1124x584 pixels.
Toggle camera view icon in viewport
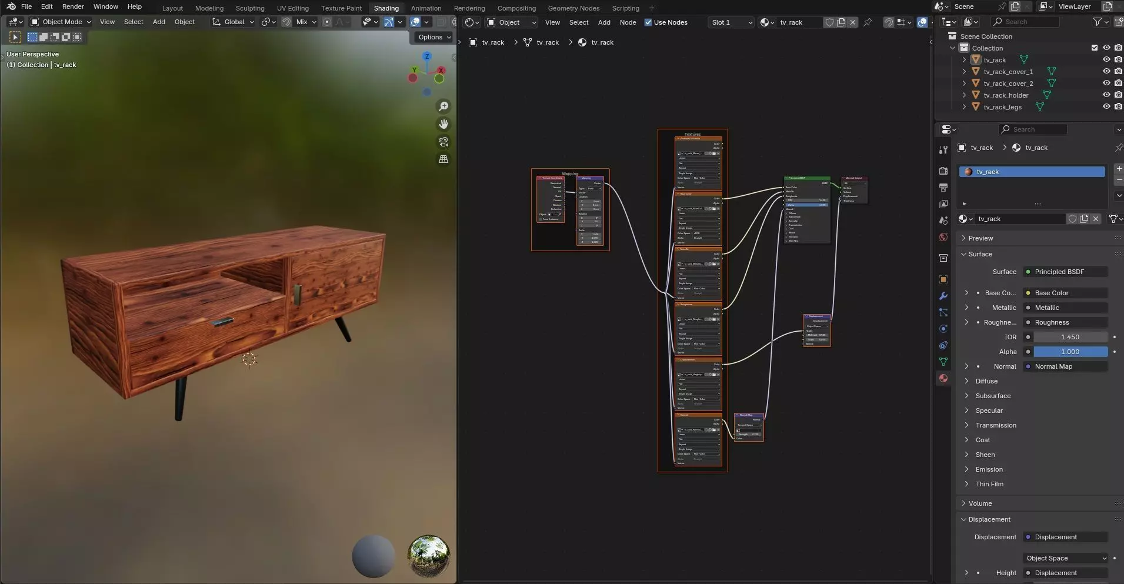click(x=443, y=142)
